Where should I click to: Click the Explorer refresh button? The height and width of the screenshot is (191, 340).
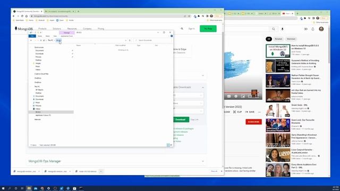coord(130,40)
